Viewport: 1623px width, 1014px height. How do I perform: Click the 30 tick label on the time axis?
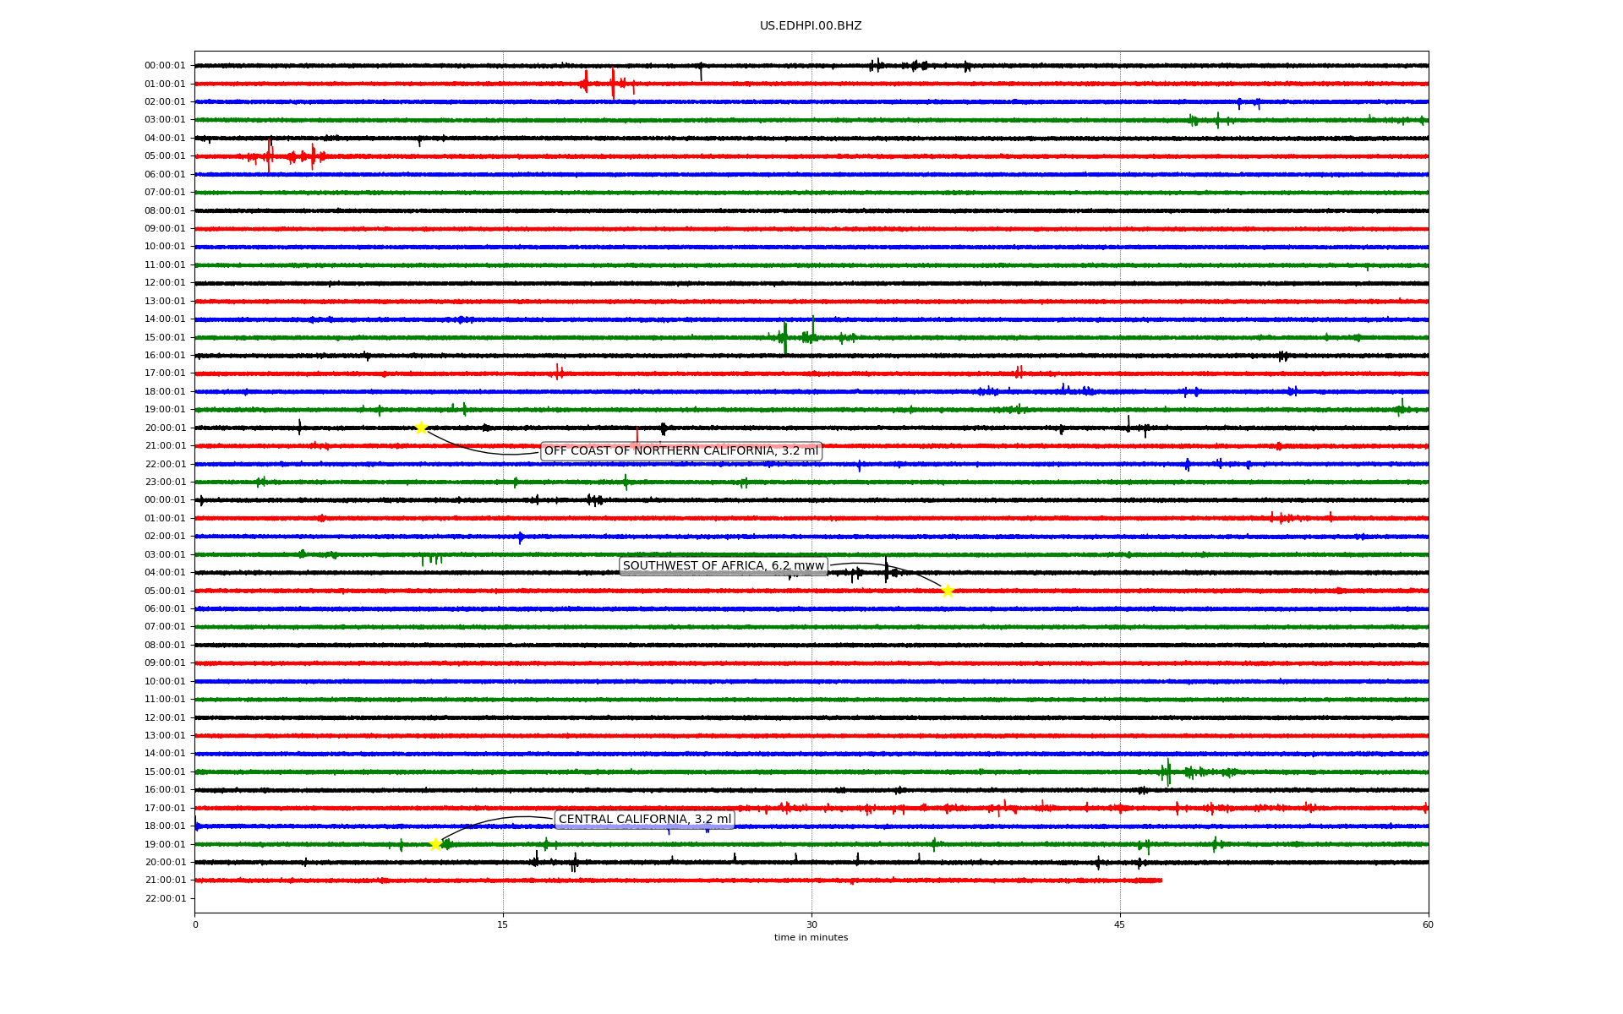[811, 924]
